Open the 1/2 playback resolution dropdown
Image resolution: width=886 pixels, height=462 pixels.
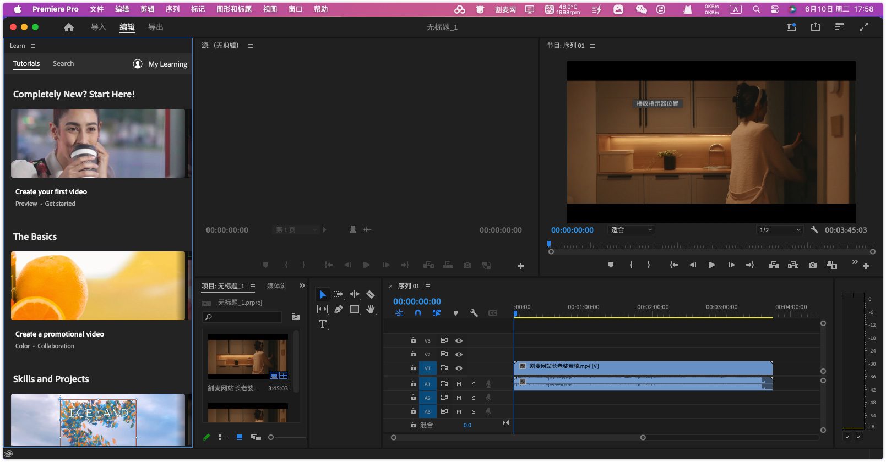(x=780, y=230)
